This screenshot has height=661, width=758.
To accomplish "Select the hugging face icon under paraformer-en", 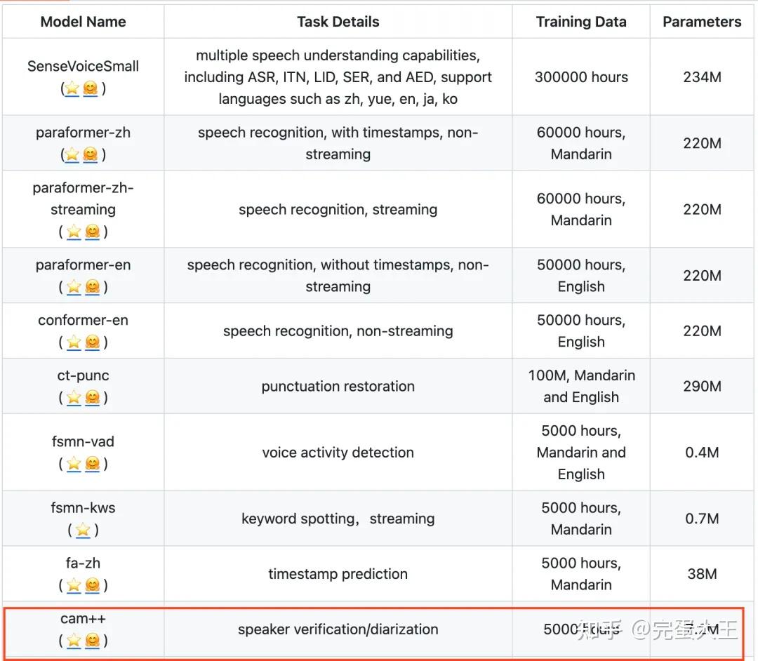I will pyautogui.click(x=93, y=287).
